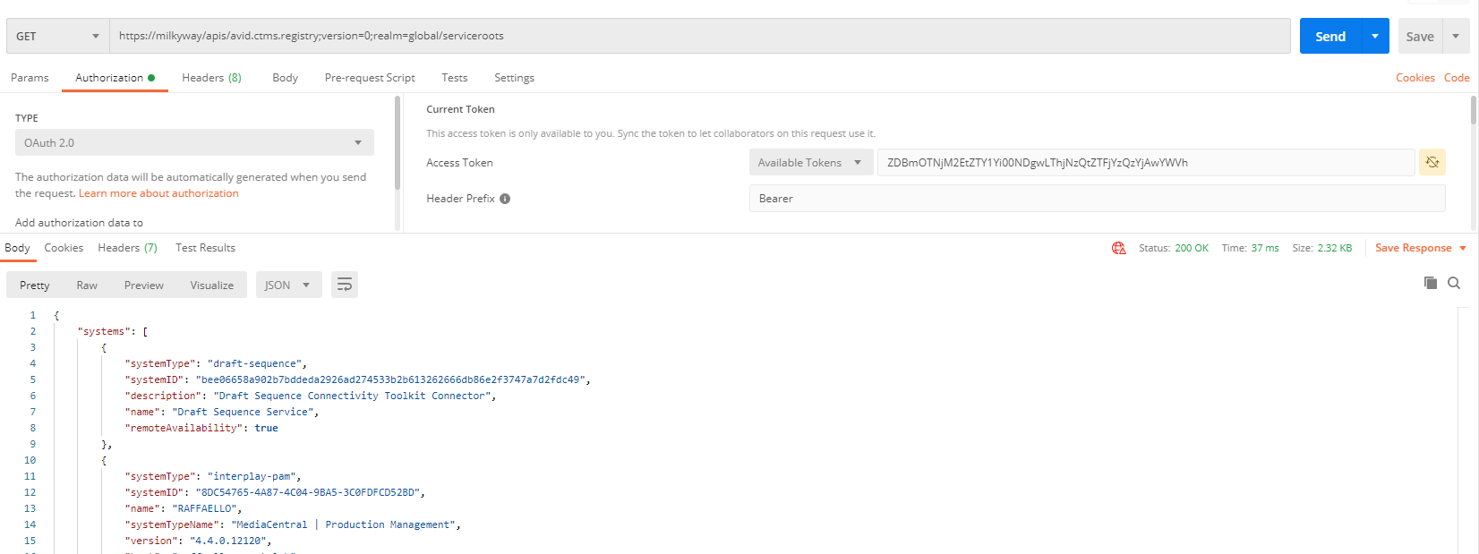1479x554 pixels.
Task: Copy response body with the copy icon
Action: tap(1430, 283)
